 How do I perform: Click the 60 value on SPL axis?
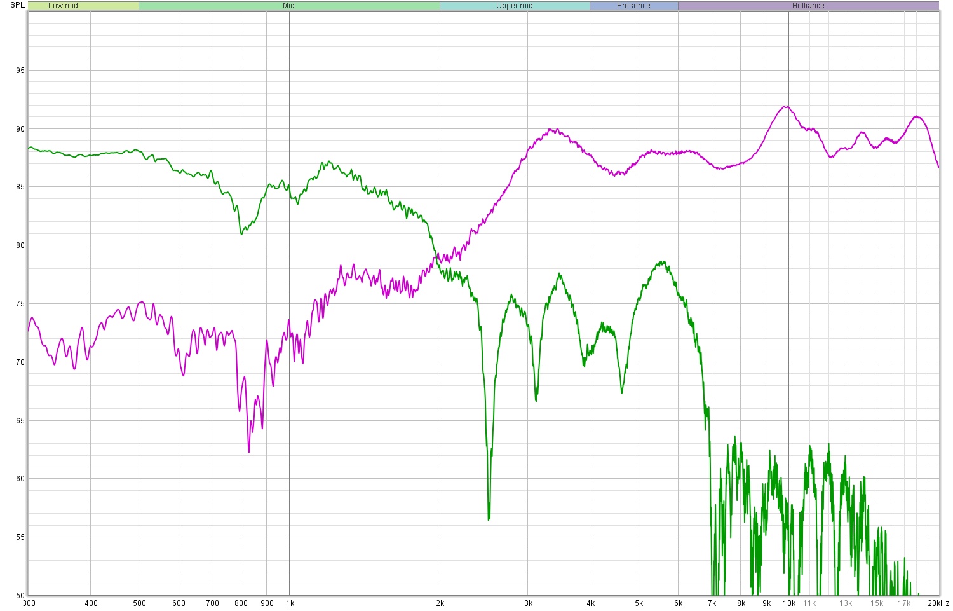(x=20, y=479)
